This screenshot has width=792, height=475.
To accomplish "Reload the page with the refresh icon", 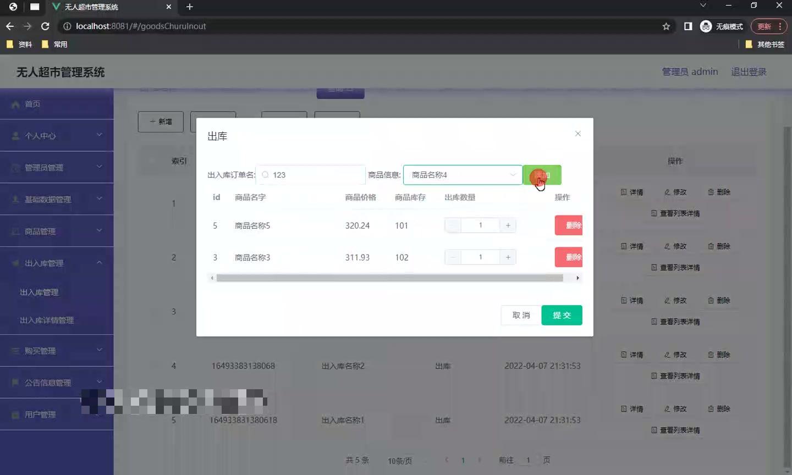I will coord(45,26).
